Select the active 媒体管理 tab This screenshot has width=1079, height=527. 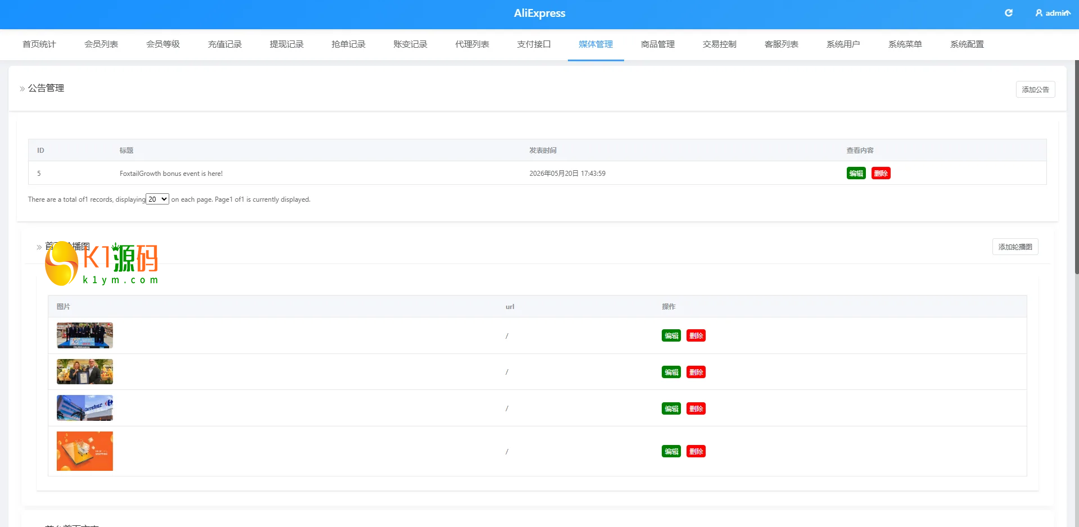pyautogui.click(x=596, y=44)
